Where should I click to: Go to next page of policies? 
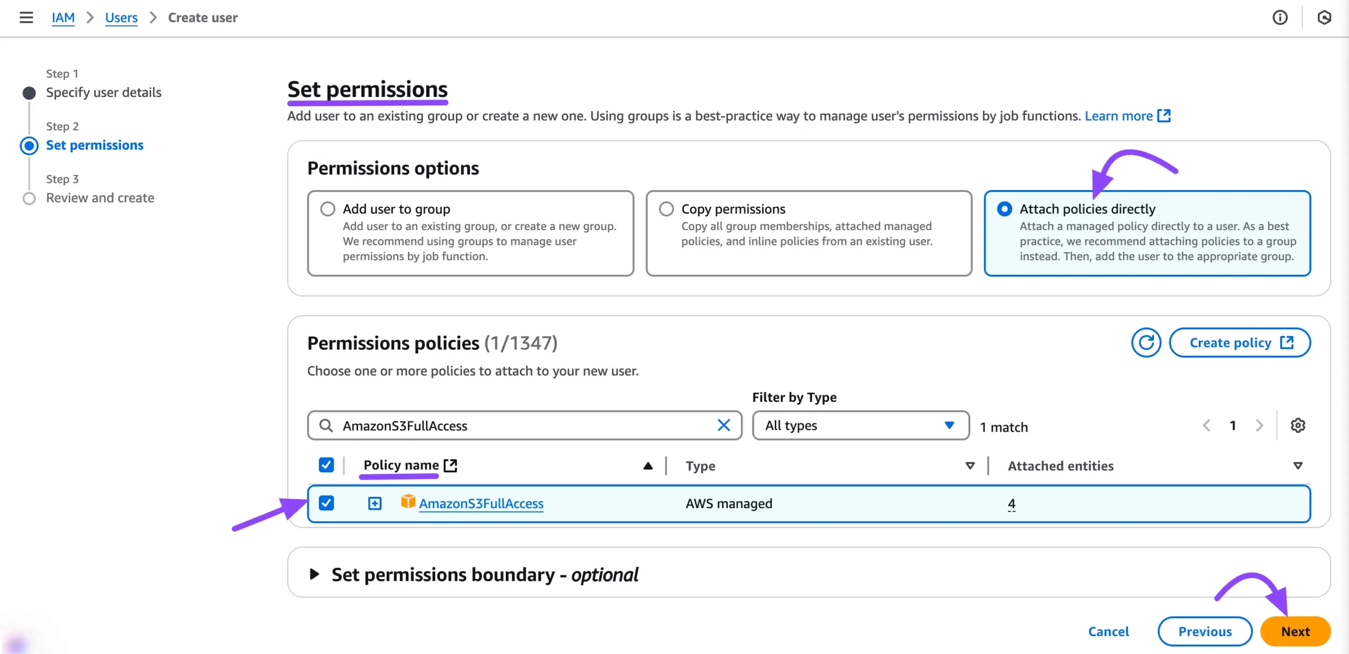click(1259, 425)
